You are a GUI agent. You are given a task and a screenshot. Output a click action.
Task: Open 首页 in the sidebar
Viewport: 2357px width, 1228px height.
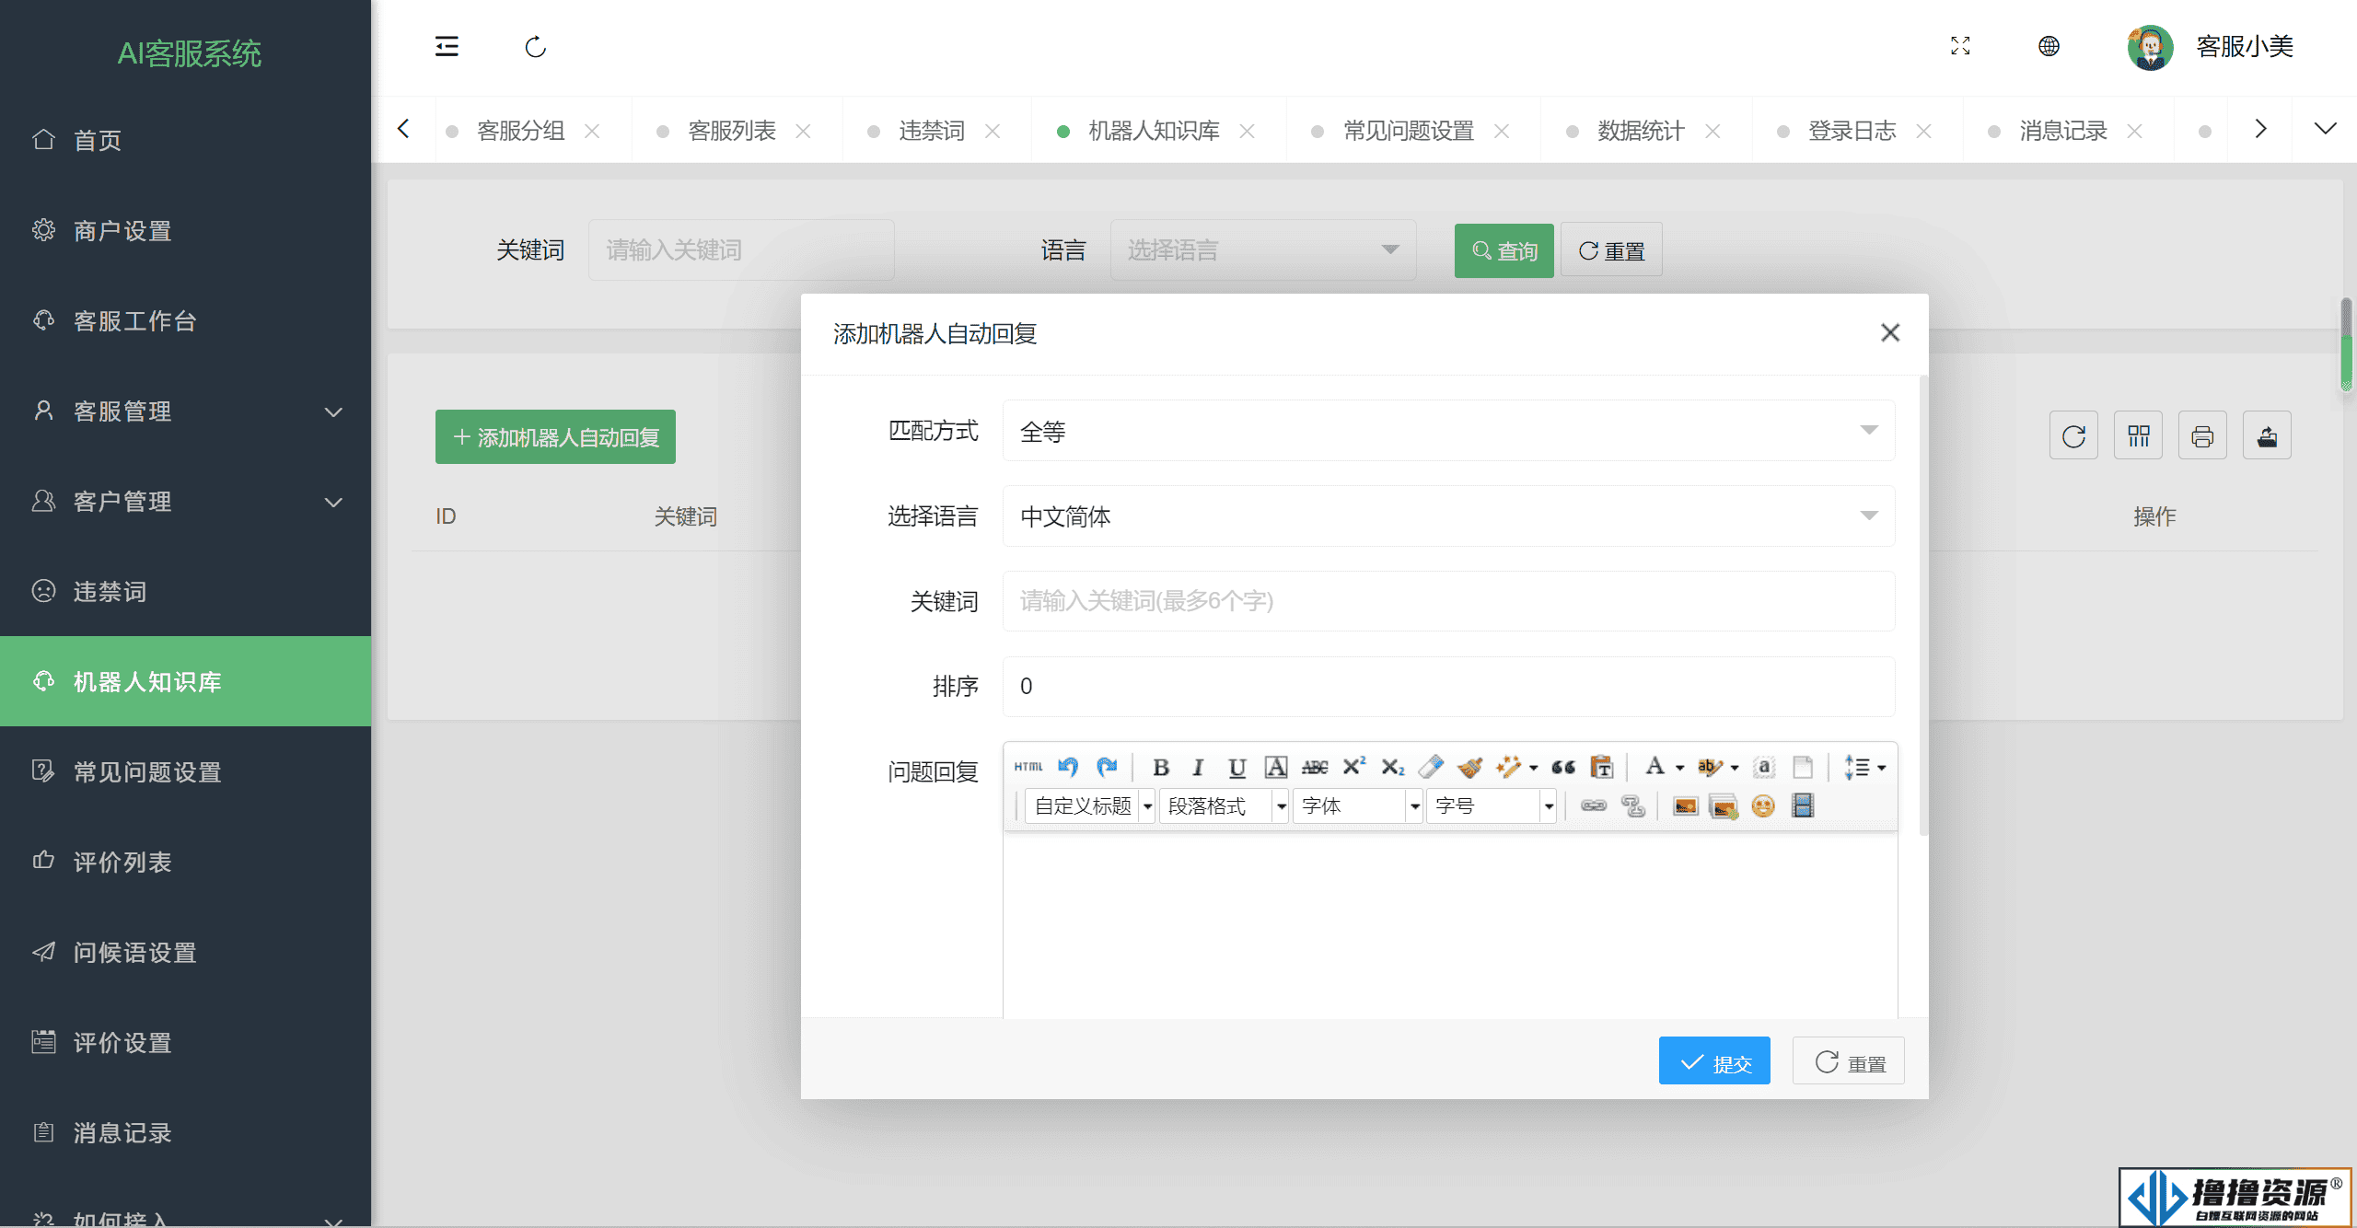pyautogui.click(x=185, y=141)
